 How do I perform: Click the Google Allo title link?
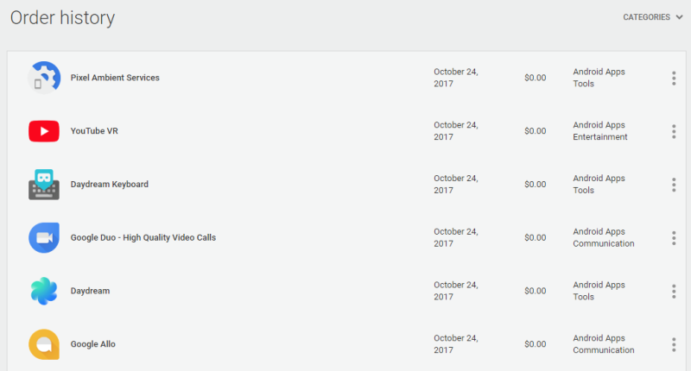93,344
